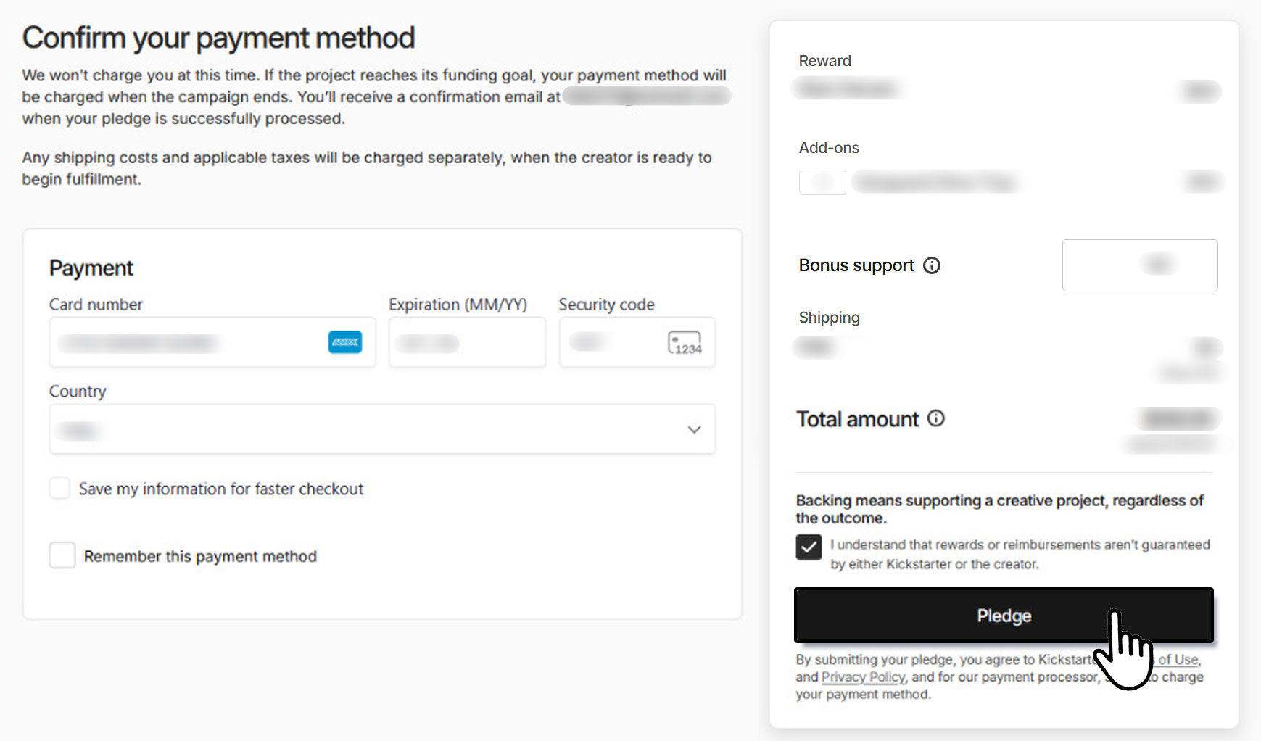Focus the Card number input field
This screenshot has height=741, width=1261.
[189, 342]
